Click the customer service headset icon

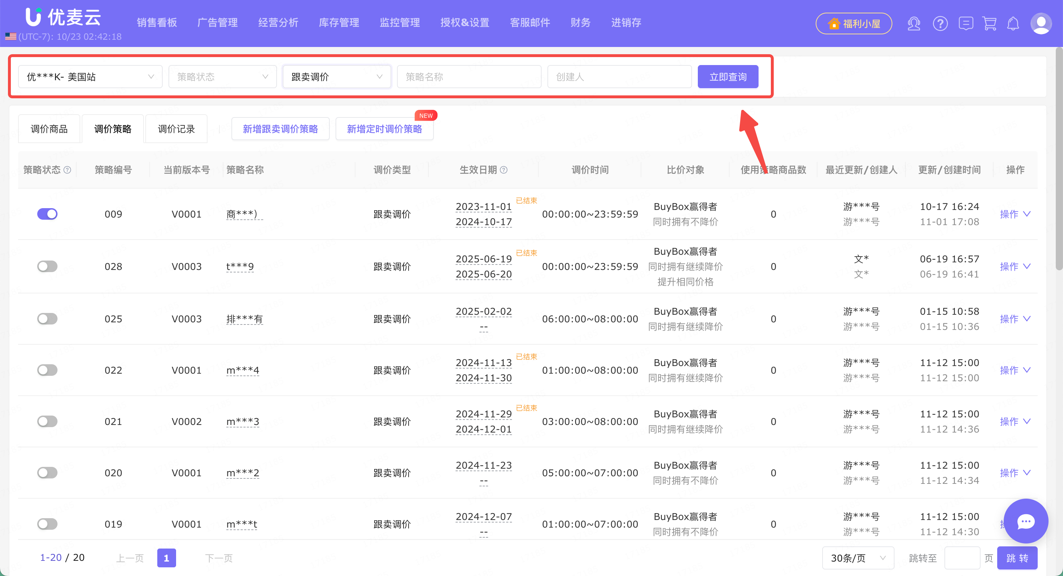click(914, 23)
